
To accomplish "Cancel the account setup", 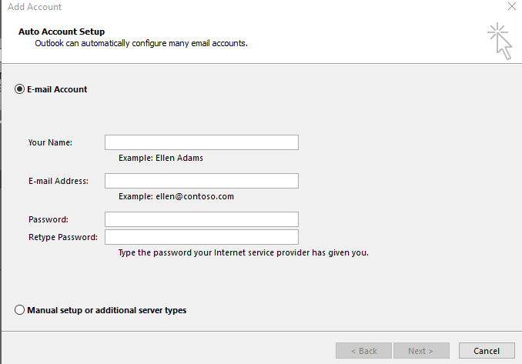I will point(487,351).
